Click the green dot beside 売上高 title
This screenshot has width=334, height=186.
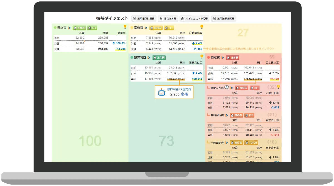[55, 28]
